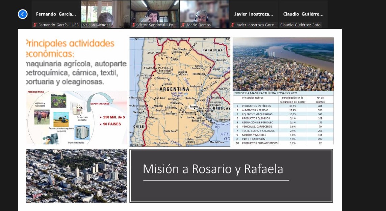Click the table title INDUSTRIA MANUFACTURERA ROSARIO 2021
This screenshot has width=386, height=211.
click(x=265, y=93)
